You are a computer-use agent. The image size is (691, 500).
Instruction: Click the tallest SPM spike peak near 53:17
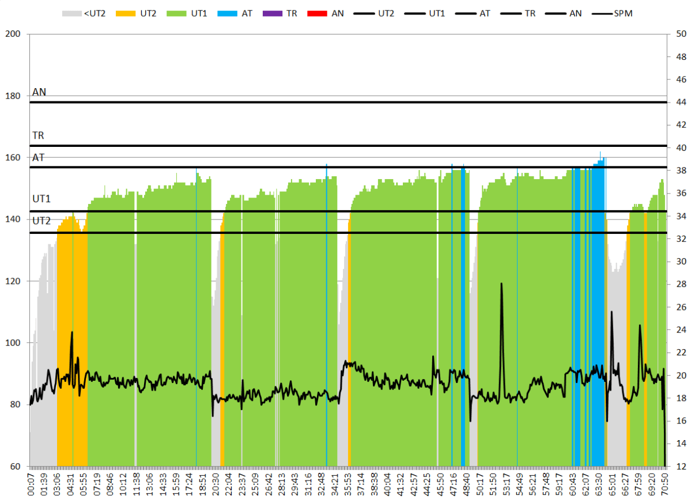(501, 283)
